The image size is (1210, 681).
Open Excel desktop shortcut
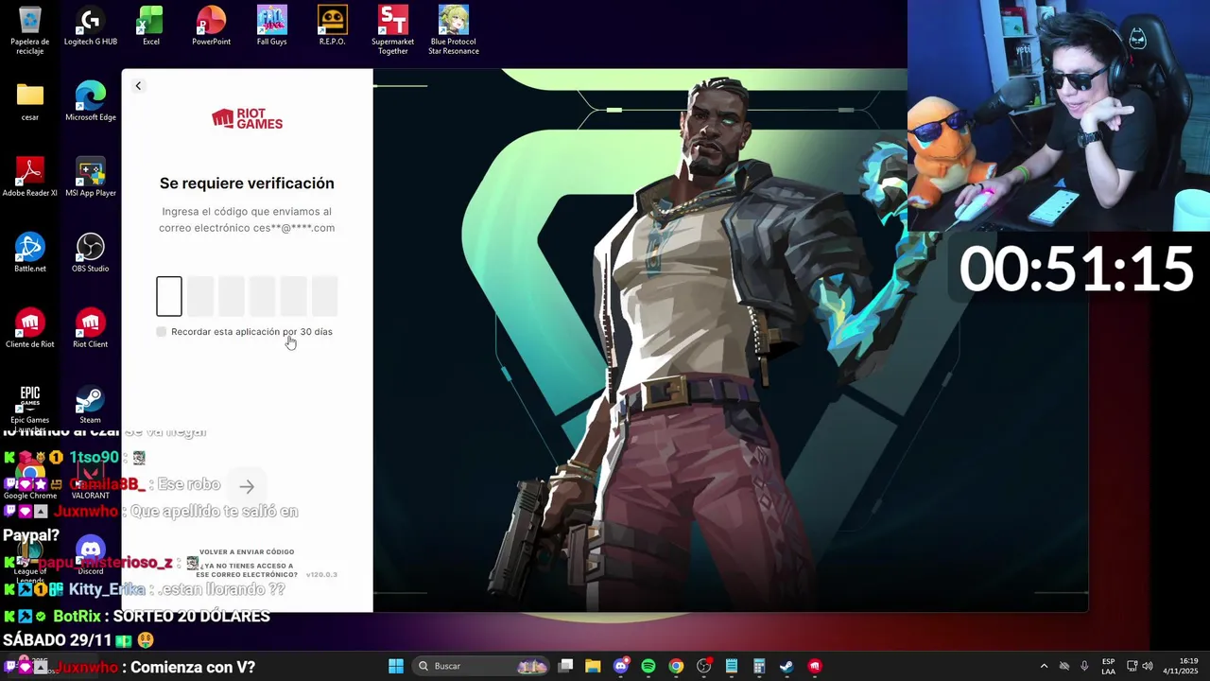point(150,26)
